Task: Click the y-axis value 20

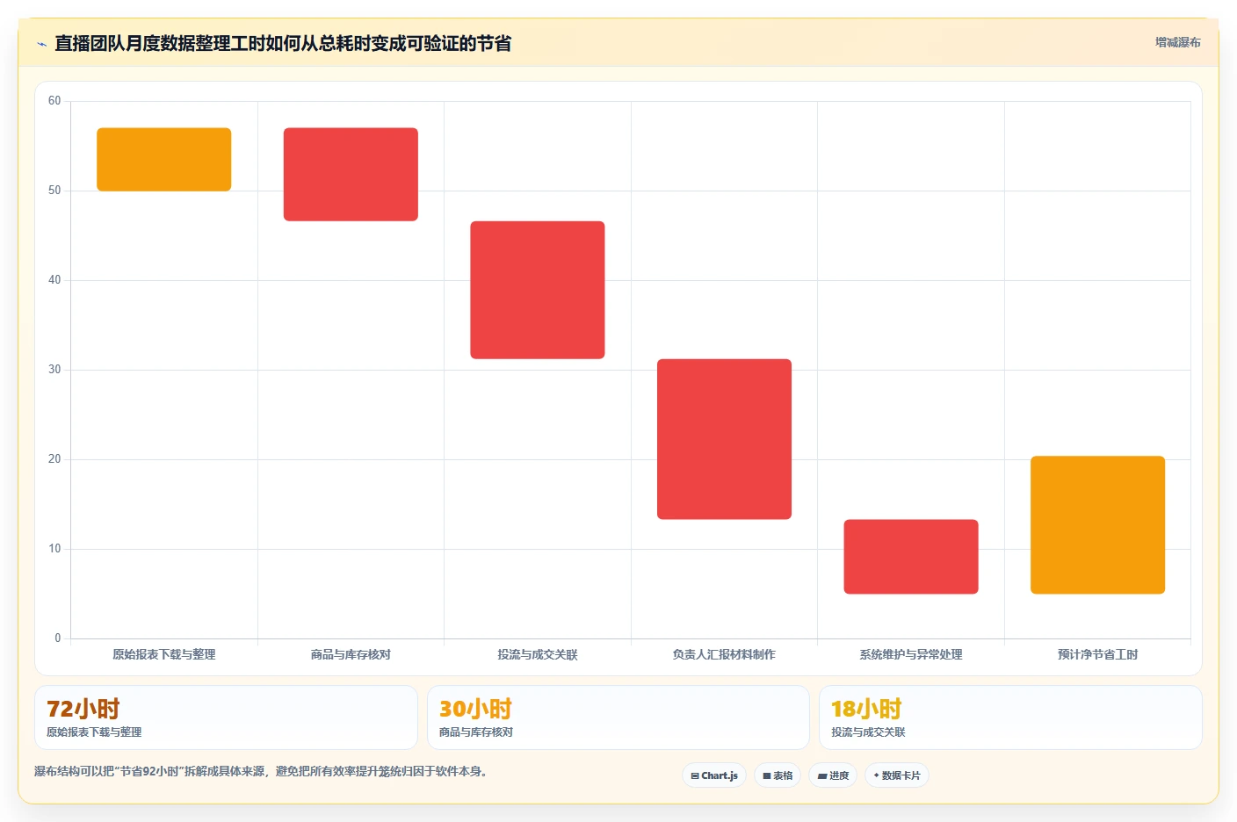Action: (x=54, y=459)
